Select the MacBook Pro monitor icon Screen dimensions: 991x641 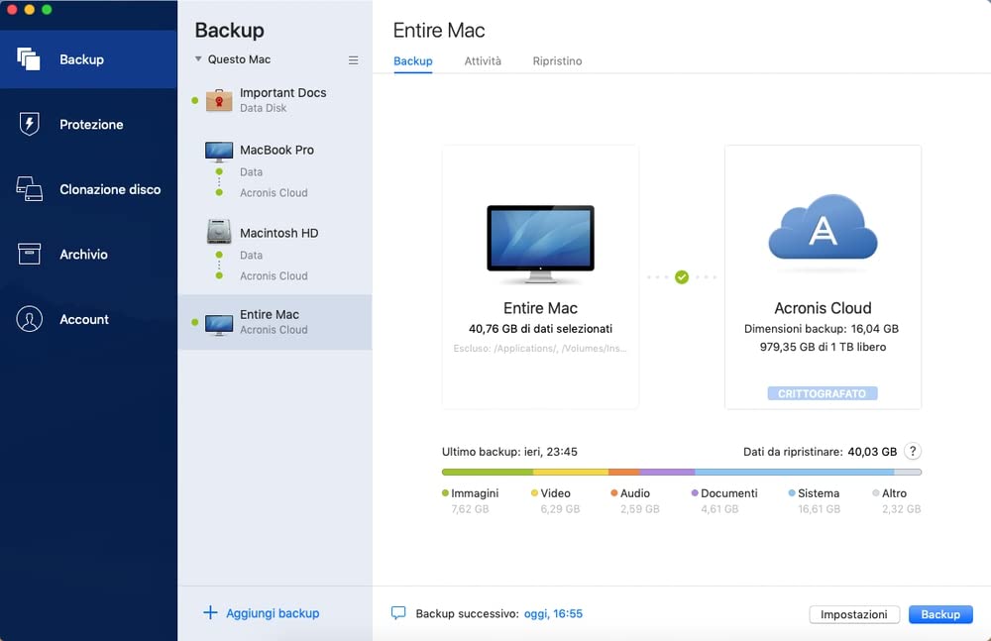pyautogui.click(x=219, y=151)
